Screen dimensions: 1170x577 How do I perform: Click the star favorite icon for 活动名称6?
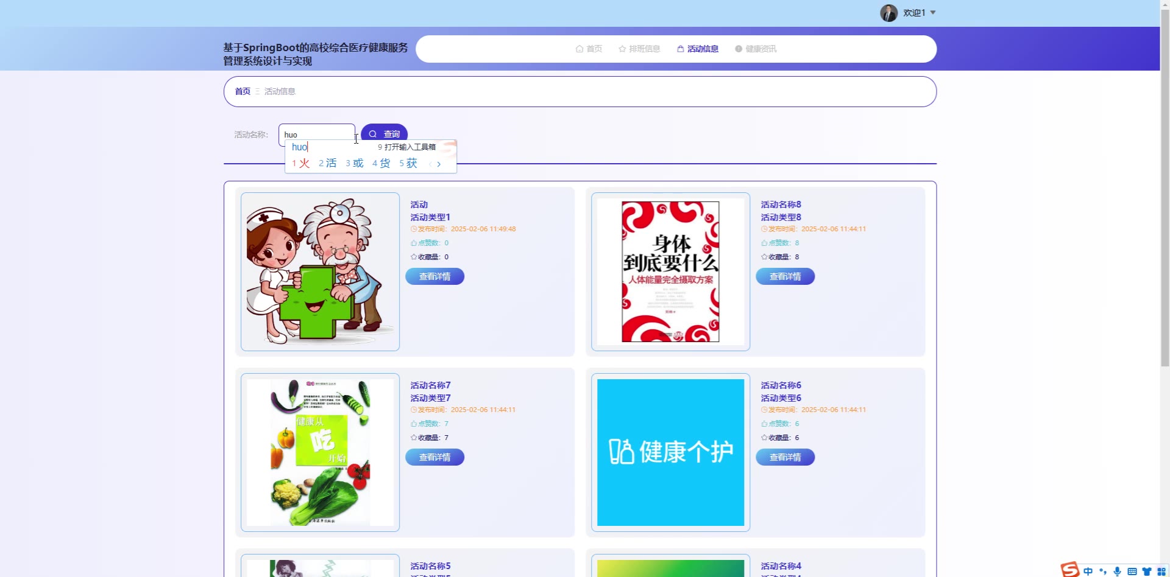tap(764, 438)
